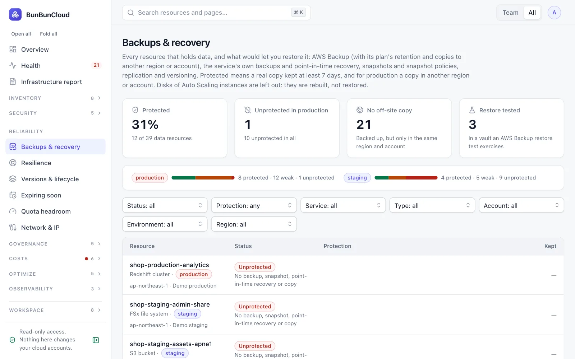Open the Network & IP page
The height and width of the screenshot is (359, 575).
coord(55,228)
